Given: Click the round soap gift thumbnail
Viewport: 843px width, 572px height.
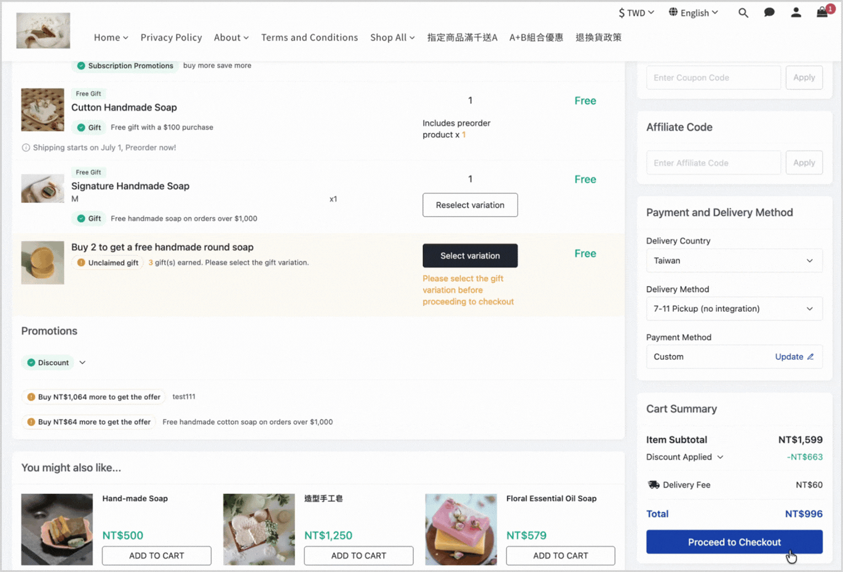Looking at the screenshot, I should pyautogui.click(x=42, y=263).
